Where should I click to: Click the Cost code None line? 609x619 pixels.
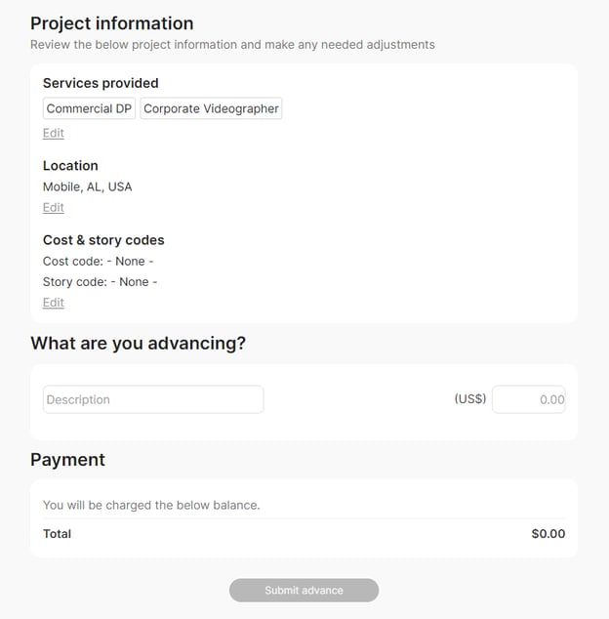[x=99, y=261]
